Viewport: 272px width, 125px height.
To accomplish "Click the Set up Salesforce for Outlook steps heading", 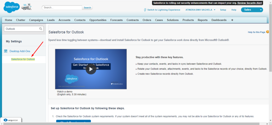I will (88, 108).
